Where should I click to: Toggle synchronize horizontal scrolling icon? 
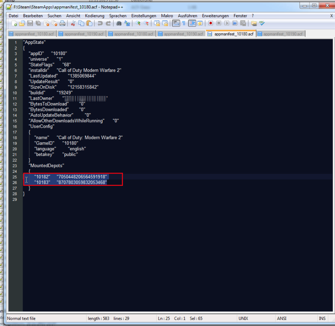pyautogui.click(x=165, y=23)
